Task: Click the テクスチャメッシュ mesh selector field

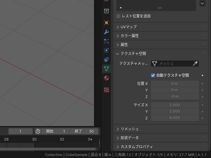Action: [175, 64]
